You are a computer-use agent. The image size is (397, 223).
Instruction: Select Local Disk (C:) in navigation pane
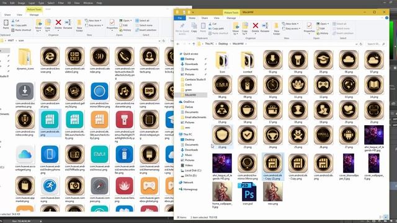coord(193,170)
